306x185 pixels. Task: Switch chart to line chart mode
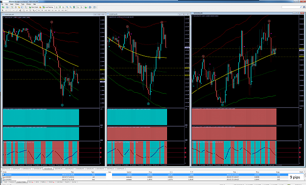tap(63, 7)
